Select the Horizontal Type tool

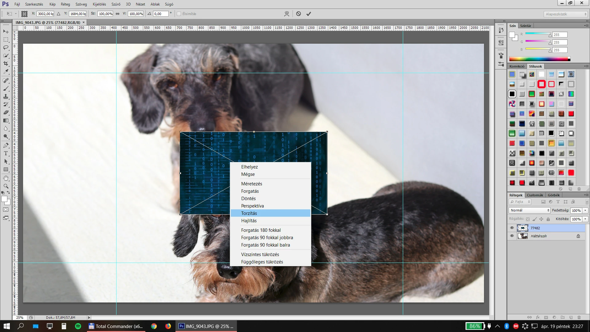click(6, 153)
